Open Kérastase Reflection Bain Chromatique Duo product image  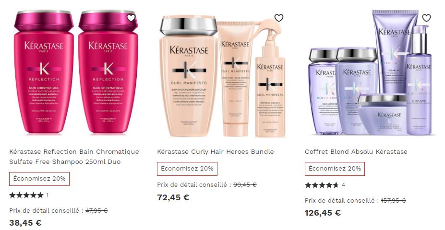pyautogui.click(x=76, y=72)
